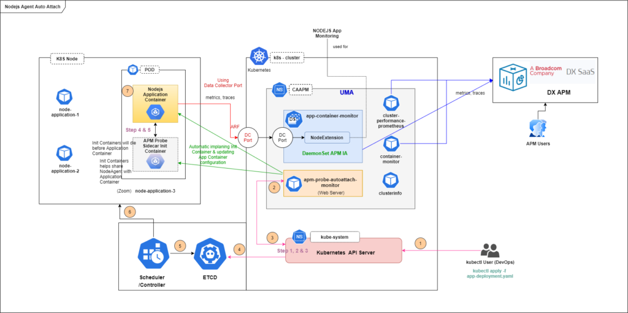Select the Kubernetes helm wheel logo

click(x=258, y=57)
